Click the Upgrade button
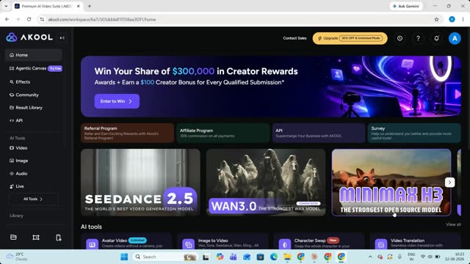The image size is (470, 264). coord(350,38)
